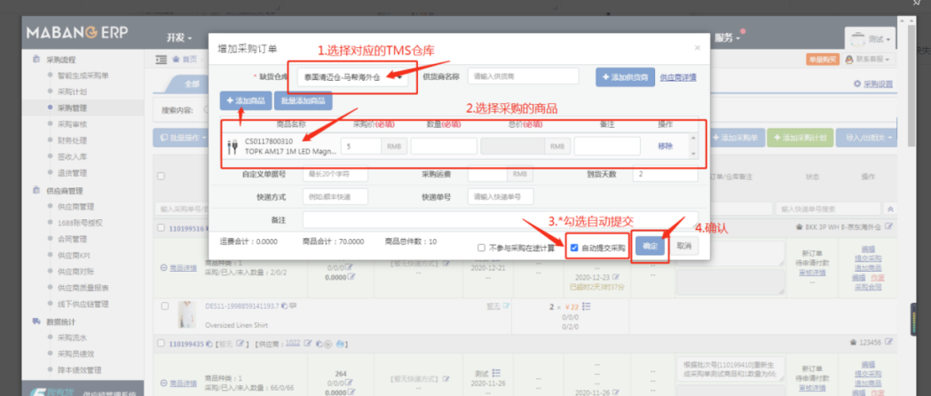This screenshot has height=396, width=931.
Task: Select 财务处理 in sidebar
Action: point(72,140)
